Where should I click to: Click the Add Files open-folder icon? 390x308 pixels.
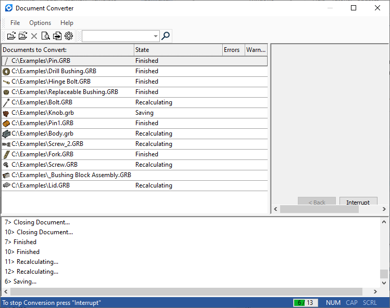(x=11, y=36)
